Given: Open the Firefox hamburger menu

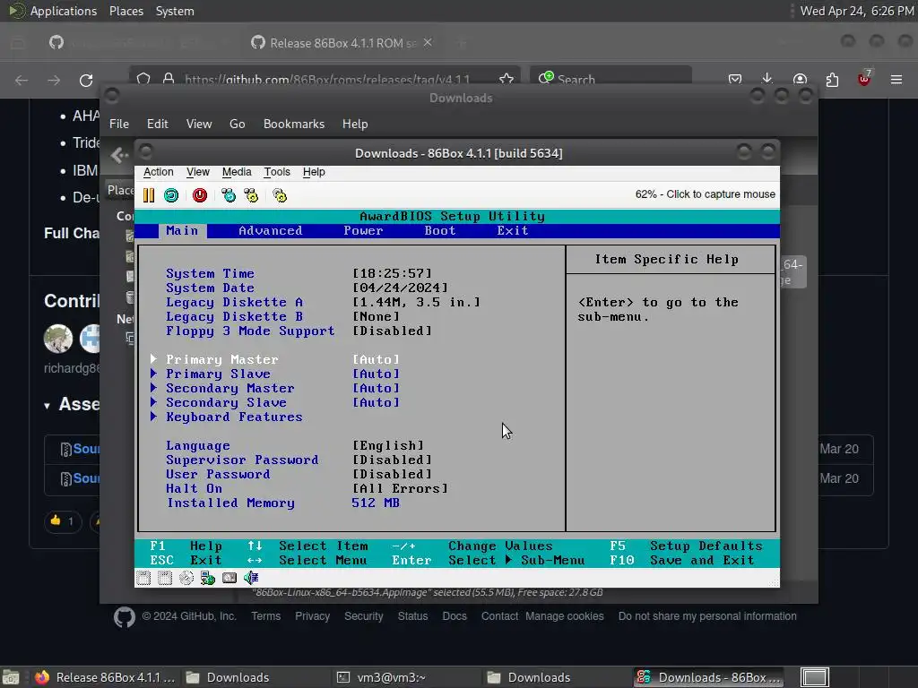Looking at the screenshot, I should (896, 80).
